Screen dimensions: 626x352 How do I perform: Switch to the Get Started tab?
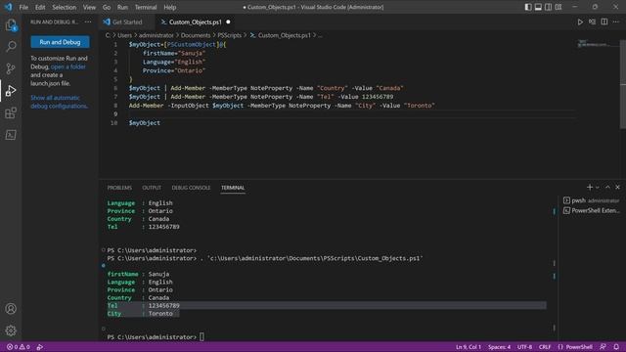click(126, 22)
